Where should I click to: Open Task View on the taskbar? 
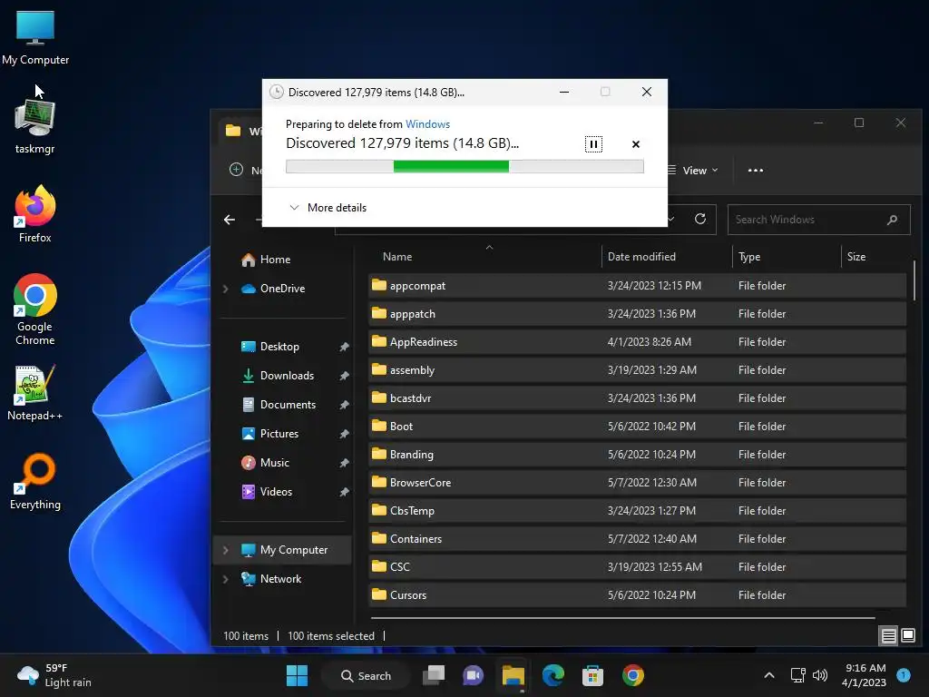point(434,675)
